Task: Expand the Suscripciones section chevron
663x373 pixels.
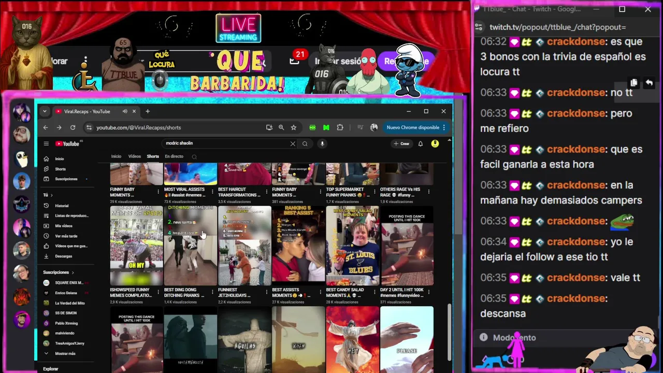Action: pyautogui.click(x=73, y=272)
